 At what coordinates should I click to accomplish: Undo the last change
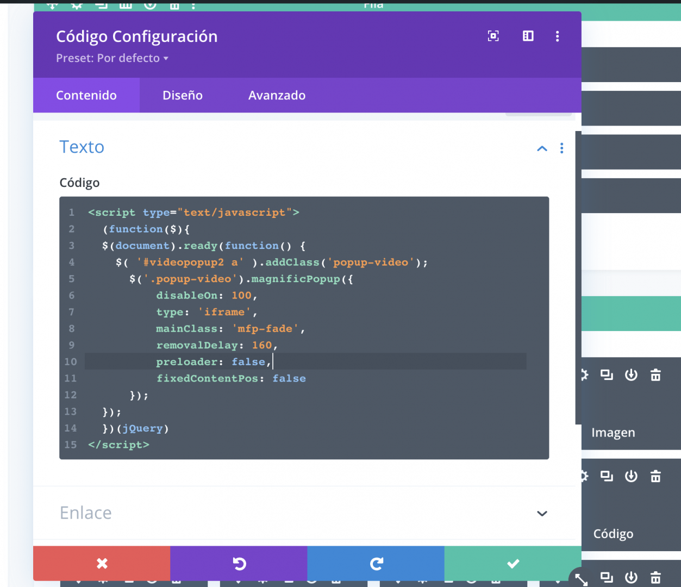(239, 564)
